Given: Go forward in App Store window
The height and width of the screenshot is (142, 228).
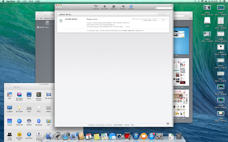Looking at the screenshot, I should pyautogui.click(x=60, y=8).
